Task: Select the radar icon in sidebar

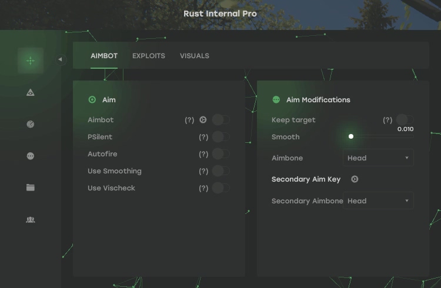Action: 31,124
